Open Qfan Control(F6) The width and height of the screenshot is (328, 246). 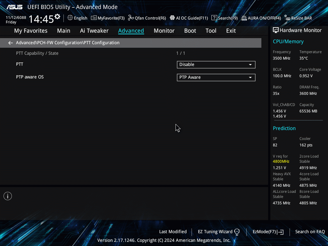(147, 18)
